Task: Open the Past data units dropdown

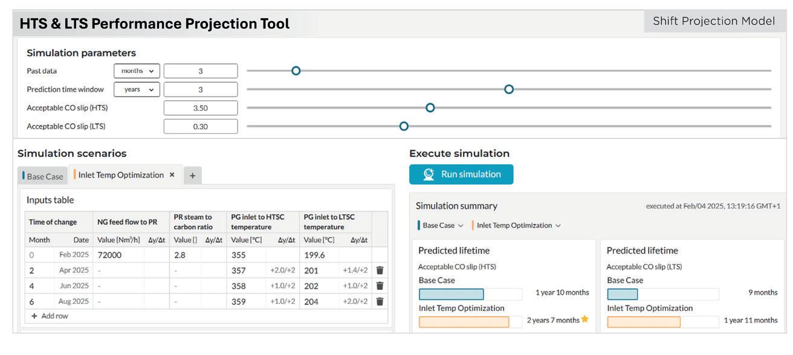Action: [x=137, y=71]
